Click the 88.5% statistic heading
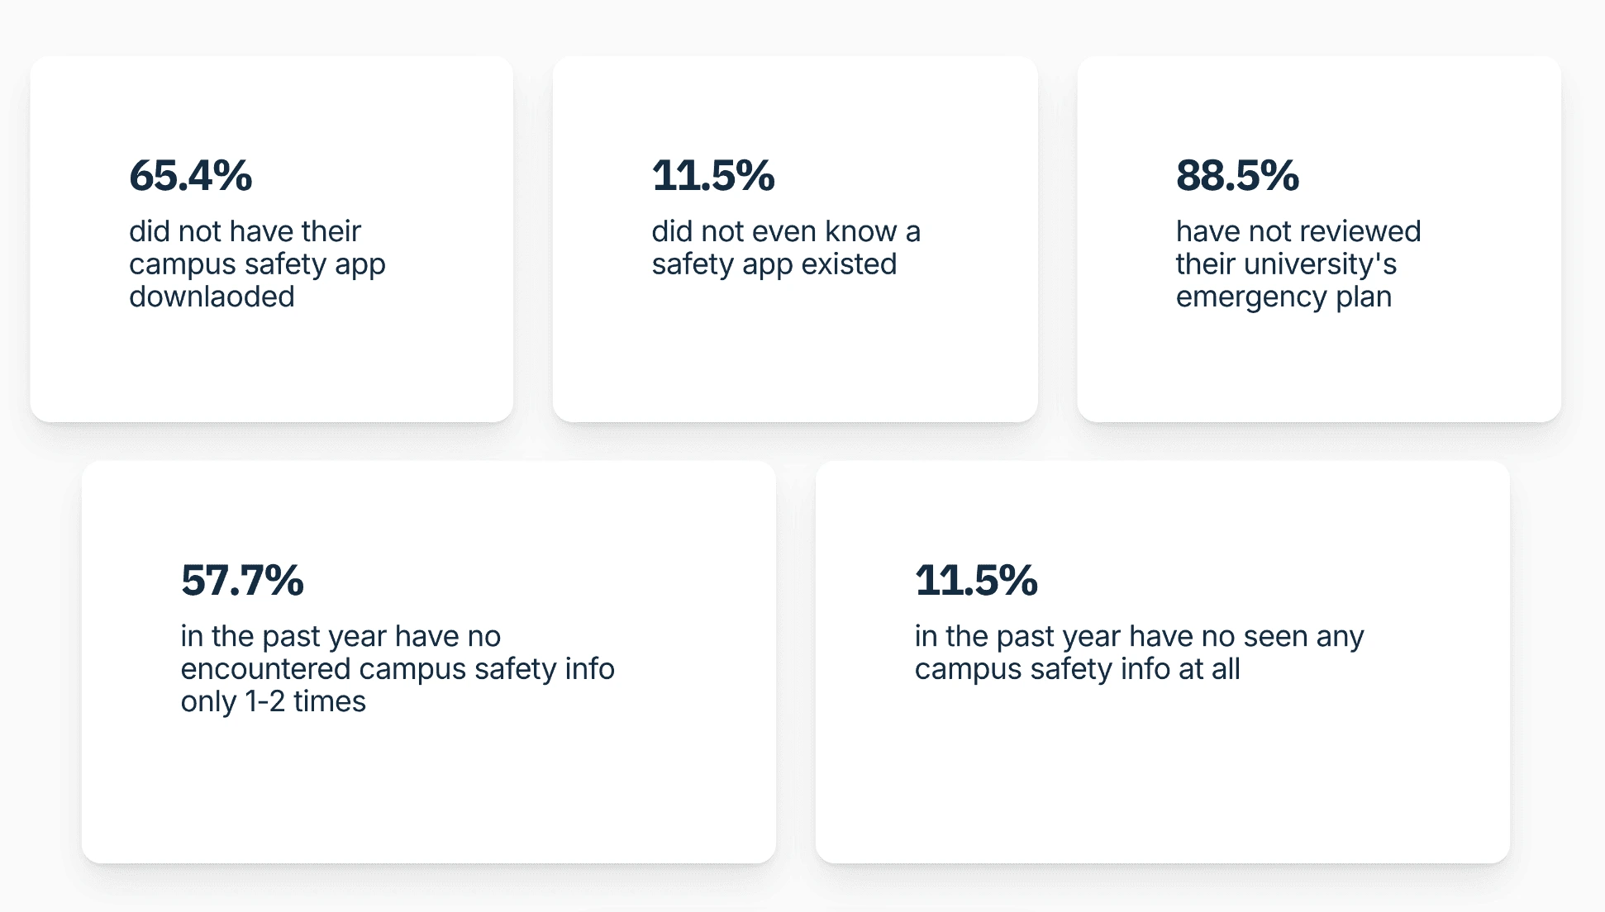This screenshot has width=1605, height=912. [x=1237, y=176]
